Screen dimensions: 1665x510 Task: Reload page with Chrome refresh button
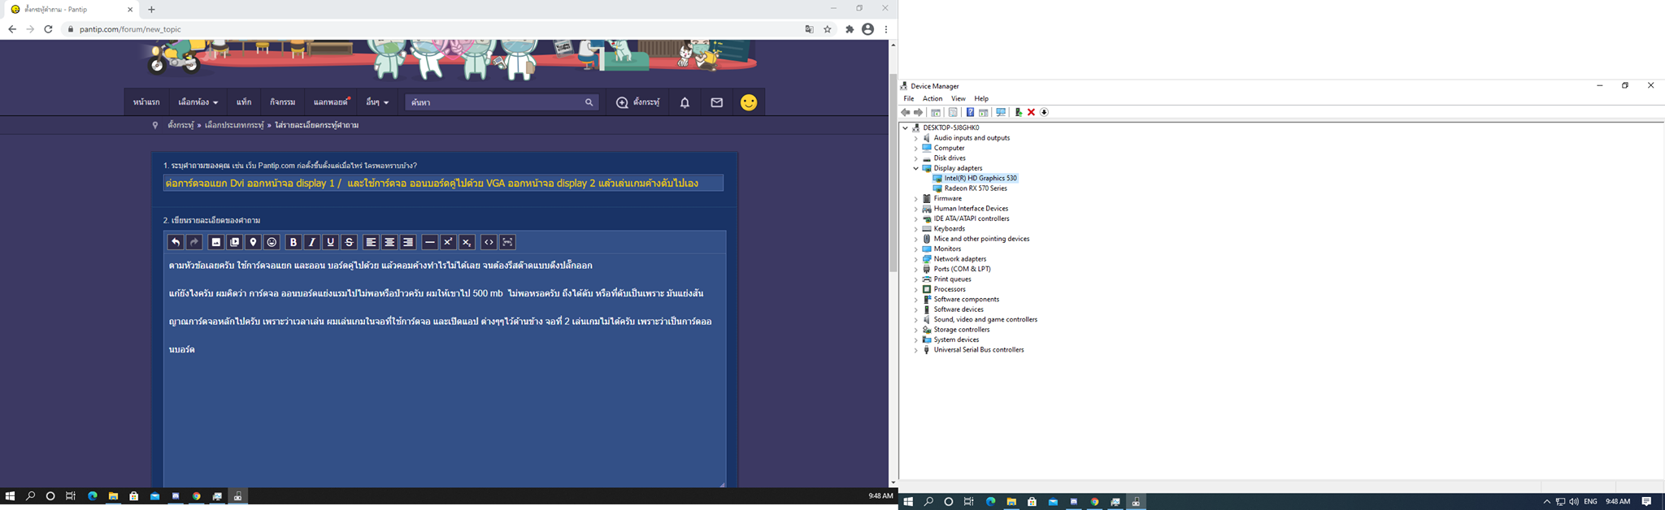[x=48, y=29]
